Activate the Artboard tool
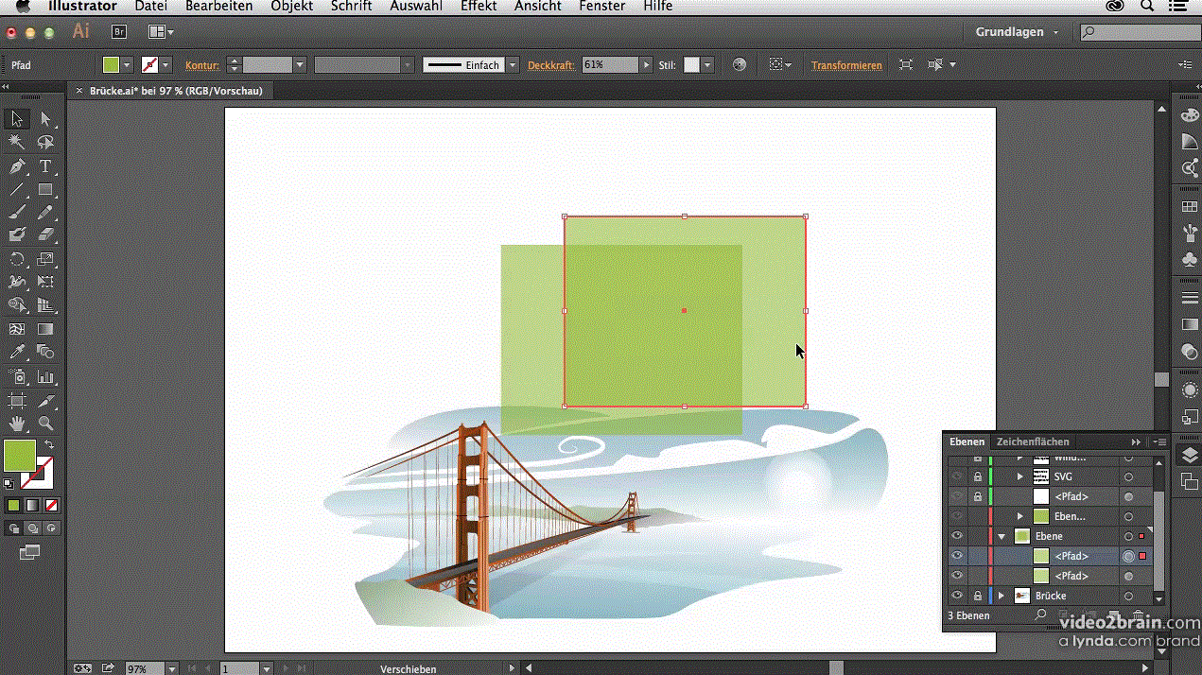This screenshot has width=1202, height=675. [x=16, y=401]
